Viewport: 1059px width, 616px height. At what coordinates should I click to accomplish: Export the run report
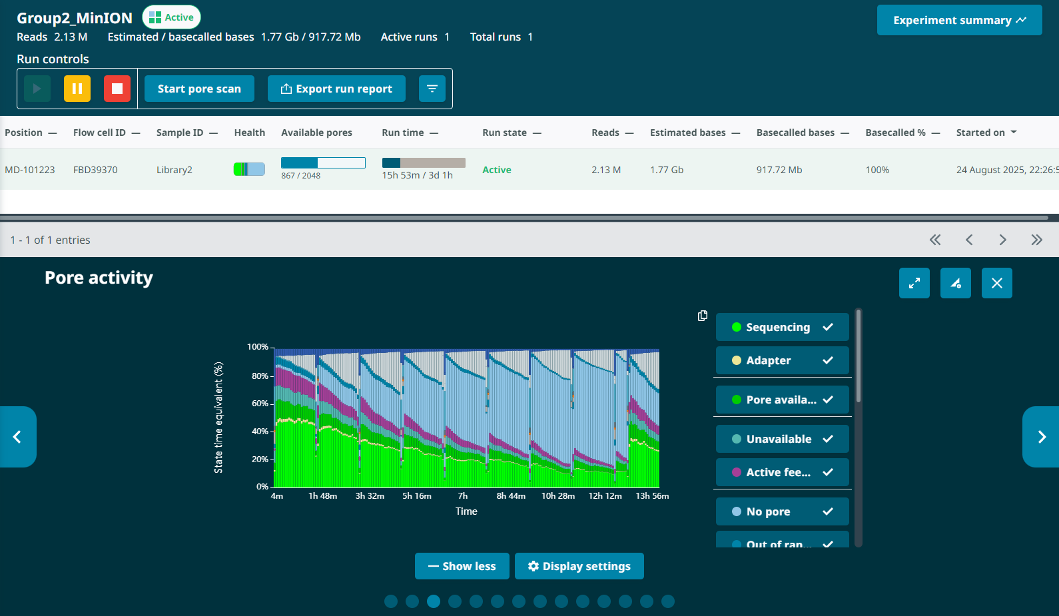click(336, 89)
